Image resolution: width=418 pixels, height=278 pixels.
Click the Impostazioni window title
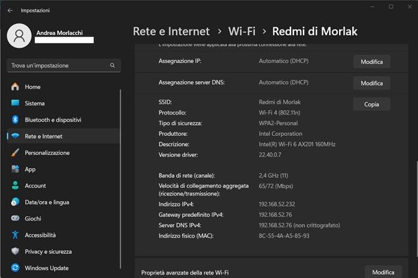[x=35, y=10]
